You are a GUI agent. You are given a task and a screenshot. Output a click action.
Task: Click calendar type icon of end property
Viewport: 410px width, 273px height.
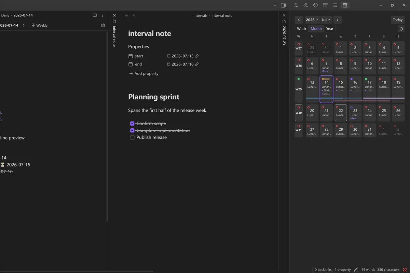point(131,64)
